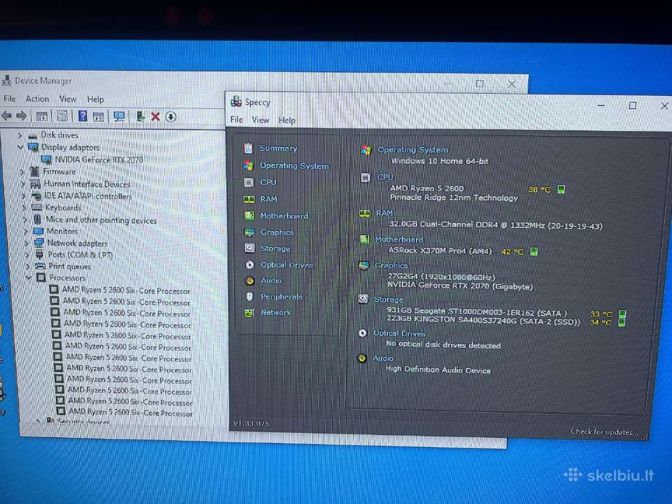Viewport: 672px width, 504px height.
Task: Click Seagate drive temperature indicator beside 33 °C
Action: pos(622,314)
